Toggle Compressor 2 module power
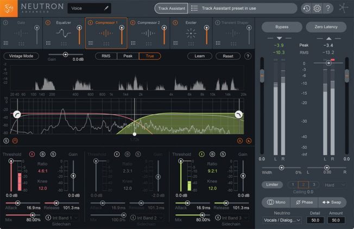354x229 pixels. (132, 23)
